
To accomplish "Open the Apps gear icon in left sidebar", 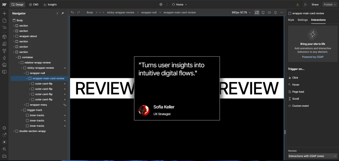I will [4, 128].
